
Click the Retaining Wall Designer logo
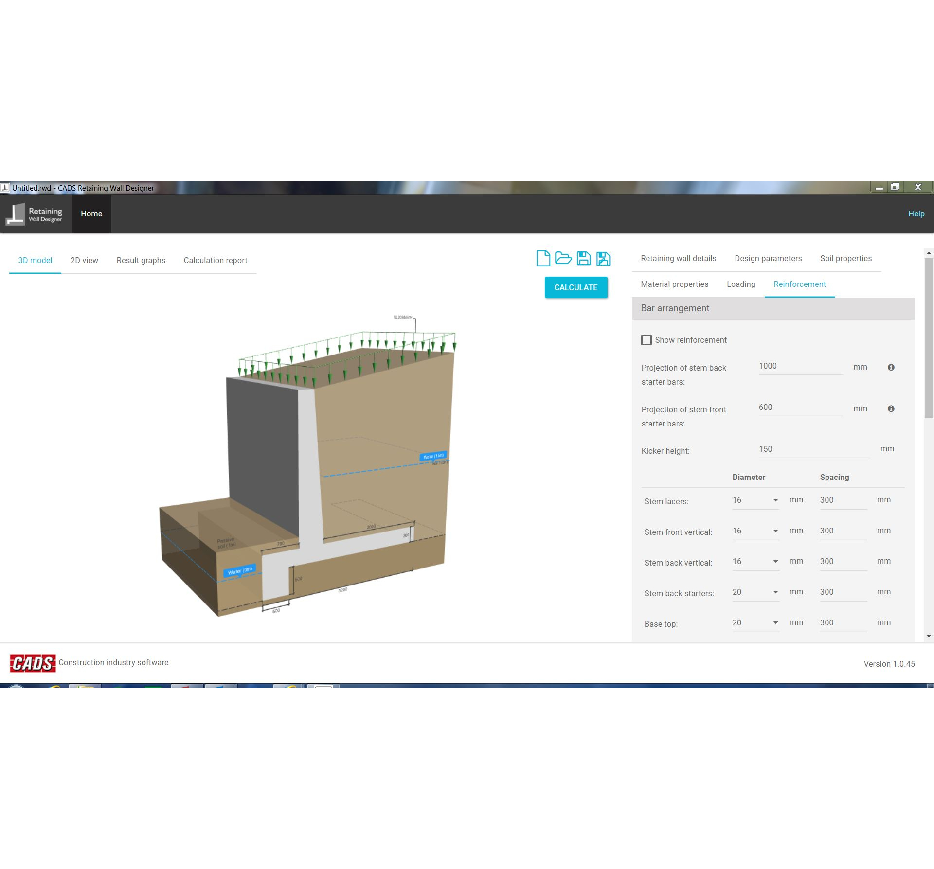[34, 214]
